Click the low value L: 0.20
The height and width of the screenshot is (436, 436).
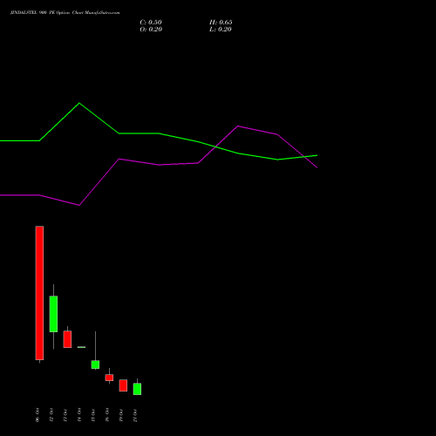tap(221, 30)
